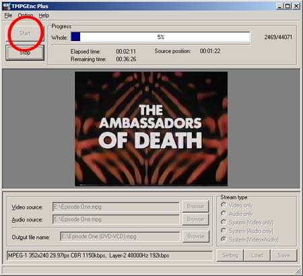Select System (Video only) stream type
This screenshot has width=303, height=276.
coord(247,222)
